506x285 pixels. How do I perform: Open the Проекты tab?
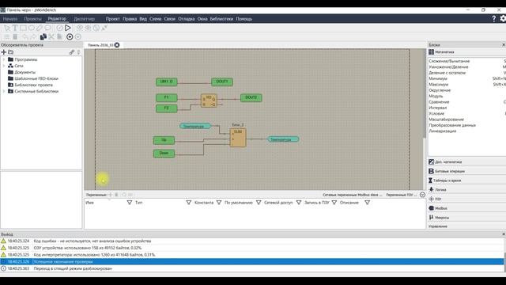pos(32,19)
